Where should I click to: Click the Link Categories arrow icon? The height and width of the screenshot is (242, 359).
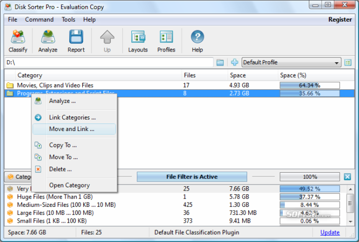[x=38, y=117]
